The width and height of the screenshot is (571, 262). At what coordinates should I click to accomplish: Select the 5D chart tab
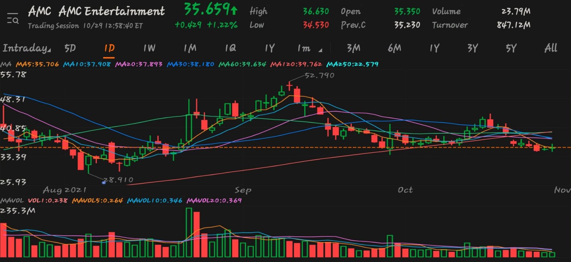coord(70,48)
